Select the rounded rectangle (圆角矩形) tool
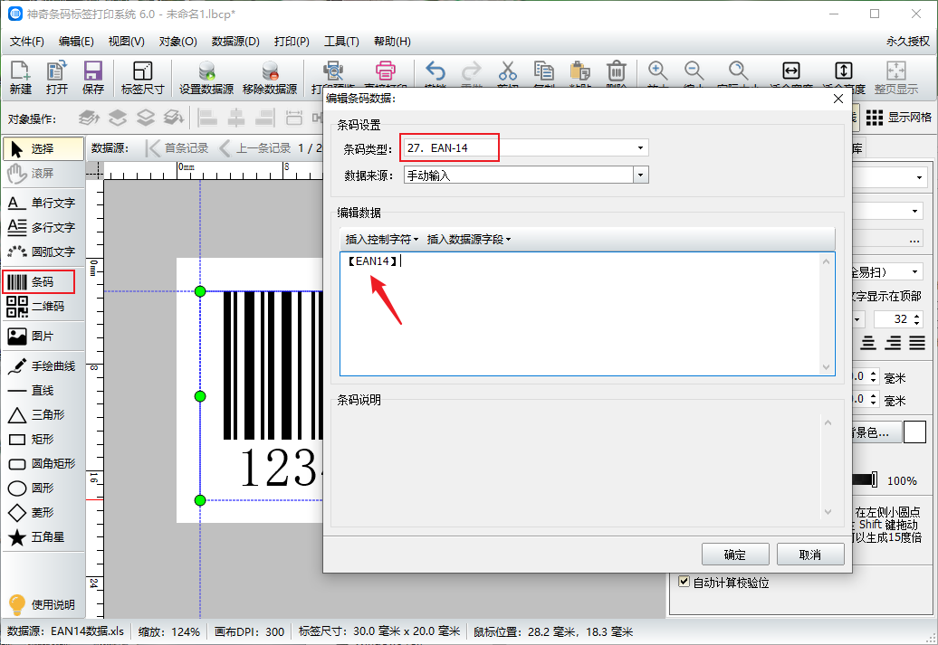This screenshot has height=645, width=938. [43, 464]
